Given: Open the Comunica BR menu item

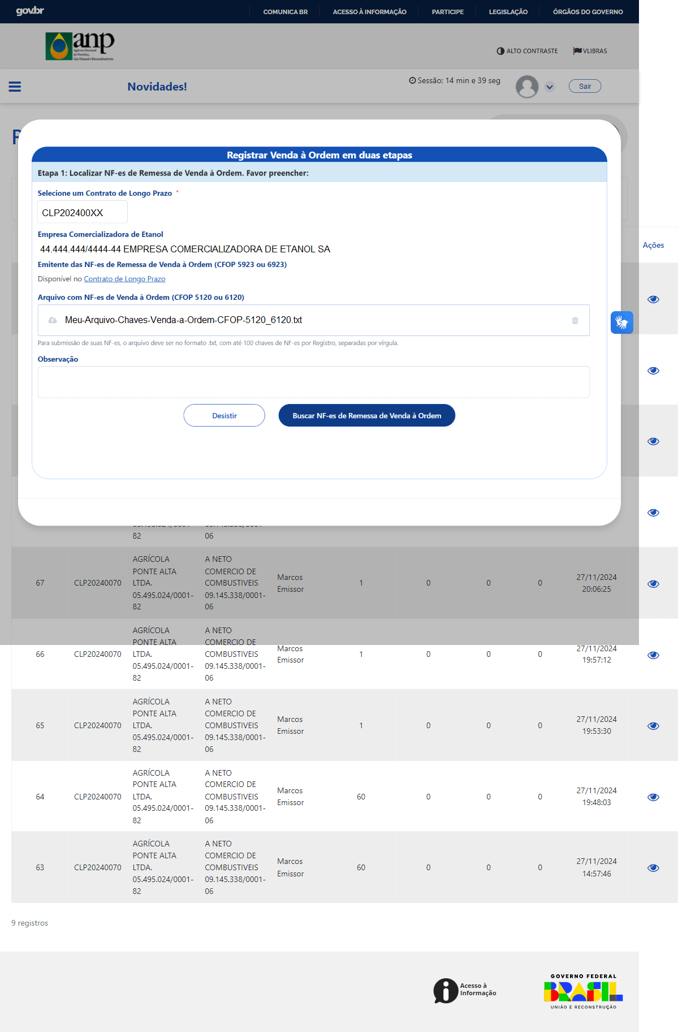Looking at the screenshot, I should (x=286, y=12).
